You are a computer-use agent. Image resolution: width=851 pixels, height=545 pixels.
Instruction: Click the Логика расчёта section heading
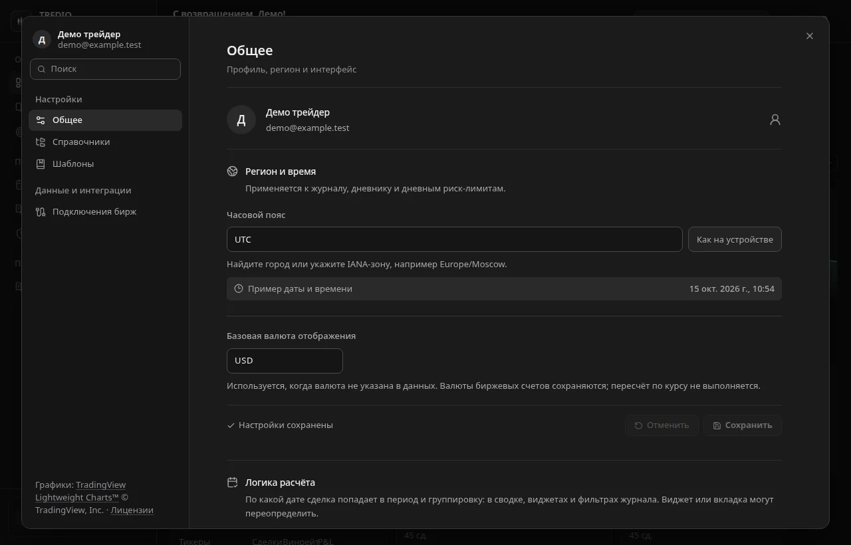pos(280,483)
